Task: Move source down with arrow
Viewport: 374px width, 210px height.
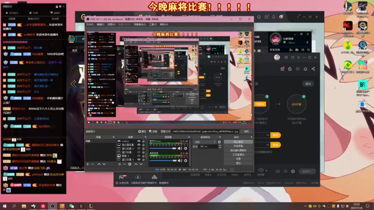Action: pos(141,164)
